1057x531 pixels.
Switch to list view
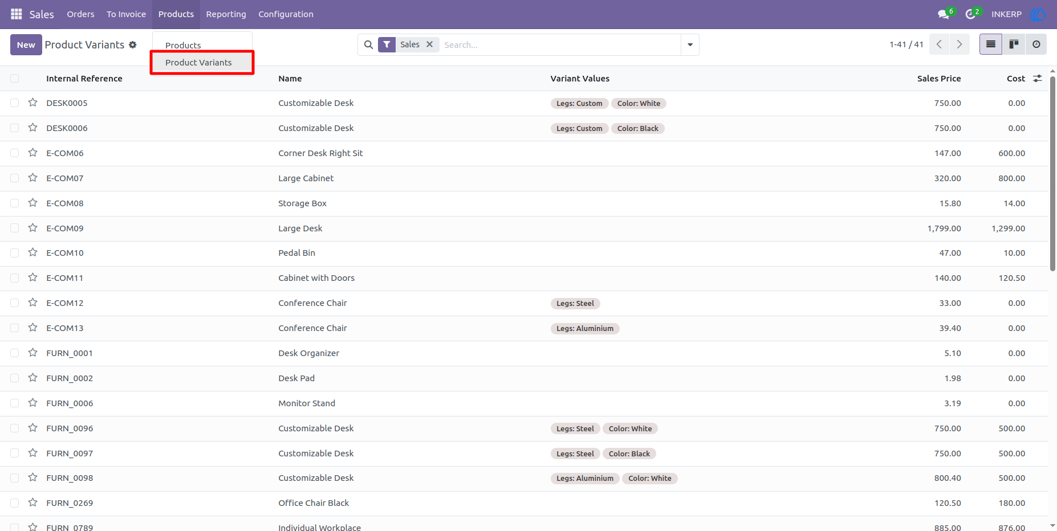[991, 44]
